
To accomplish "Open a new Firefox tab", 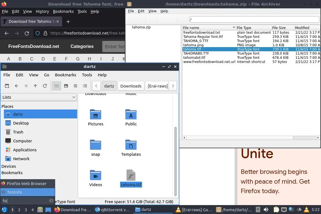I will point(68,21).
